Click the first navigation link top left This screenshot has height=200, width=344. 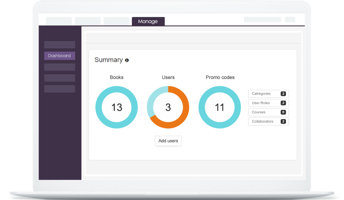(58, 20)
